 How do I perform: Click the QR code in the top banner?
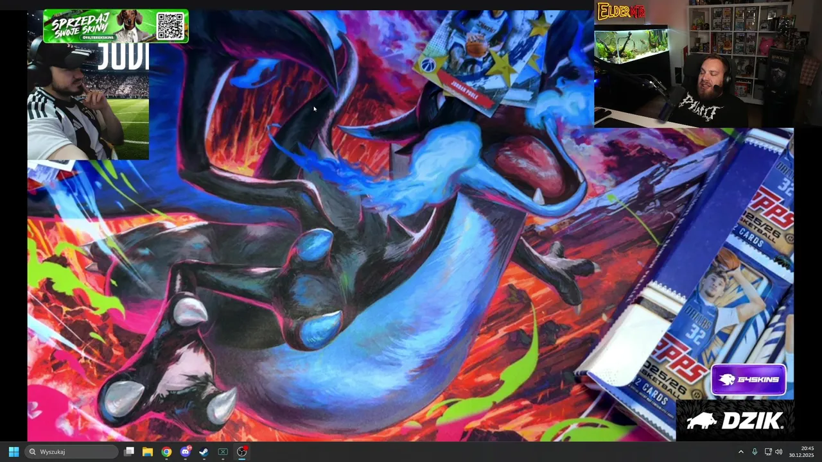[x=170, y=26]
